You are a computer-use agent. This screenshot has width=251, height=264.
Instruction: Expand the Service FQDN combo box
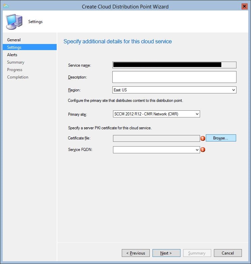[157, 150]
